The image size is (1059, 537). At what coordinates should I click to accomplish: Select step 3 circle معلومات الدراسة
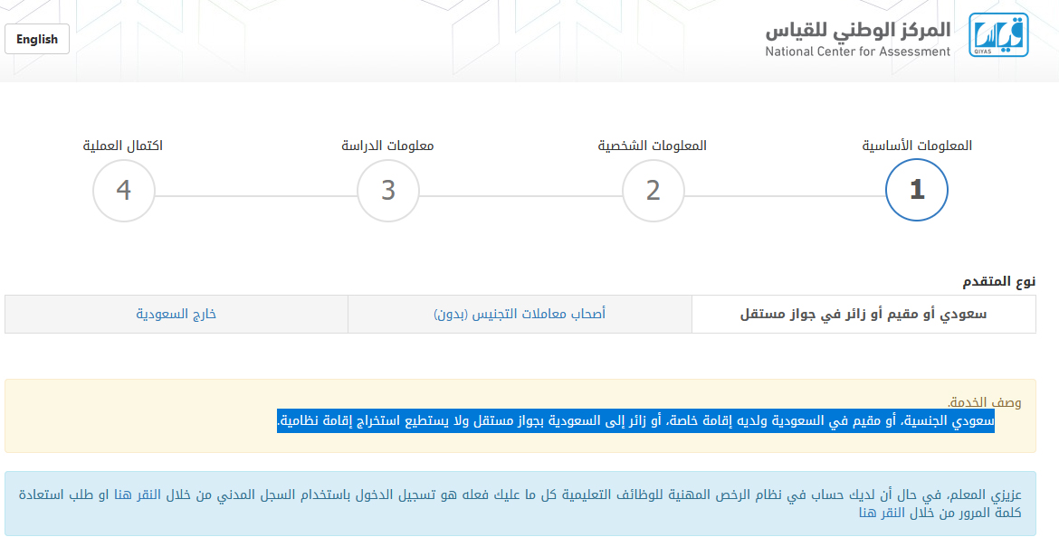(x=387, y=190)
